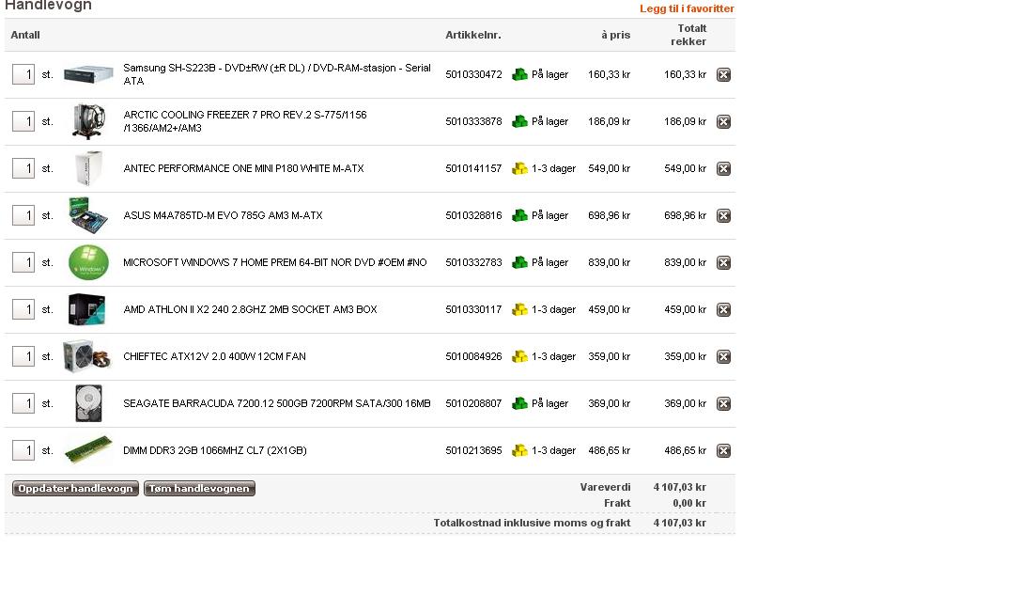Image resolution: width=1036 pixels, height=596 pixels.
Task: Select article number 5010332783
Action: click(473, 262)
